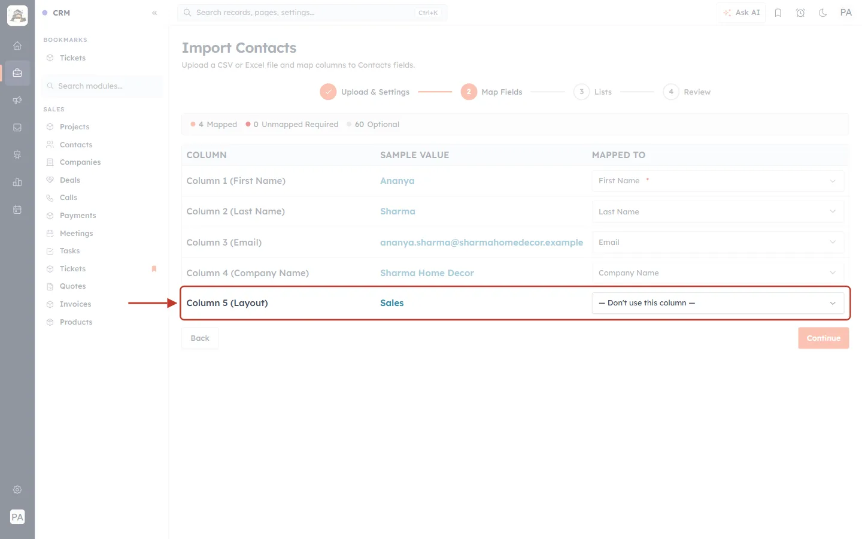Open Ask AI assistant
This screenshot has width=862, height=539.
pyautogui.click(x=741, y=13)
